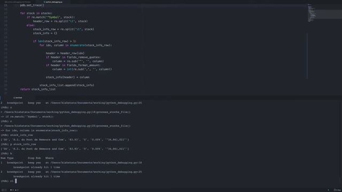
Task: Click the 'column = int(re.sub' line
Action: click(x=82, y=69)
